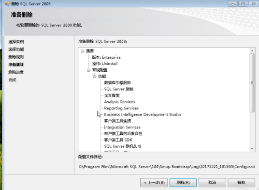Select Integration Services tree item

(122, 127)
